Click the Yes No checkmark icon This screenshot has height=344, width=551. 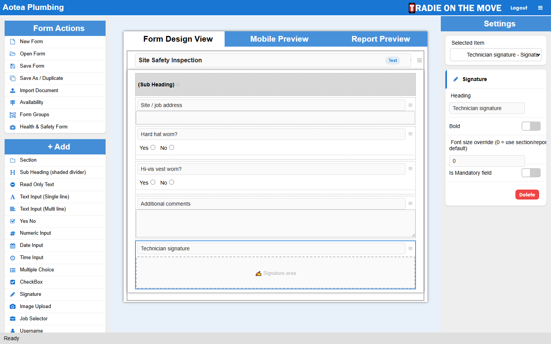[13, 221]
